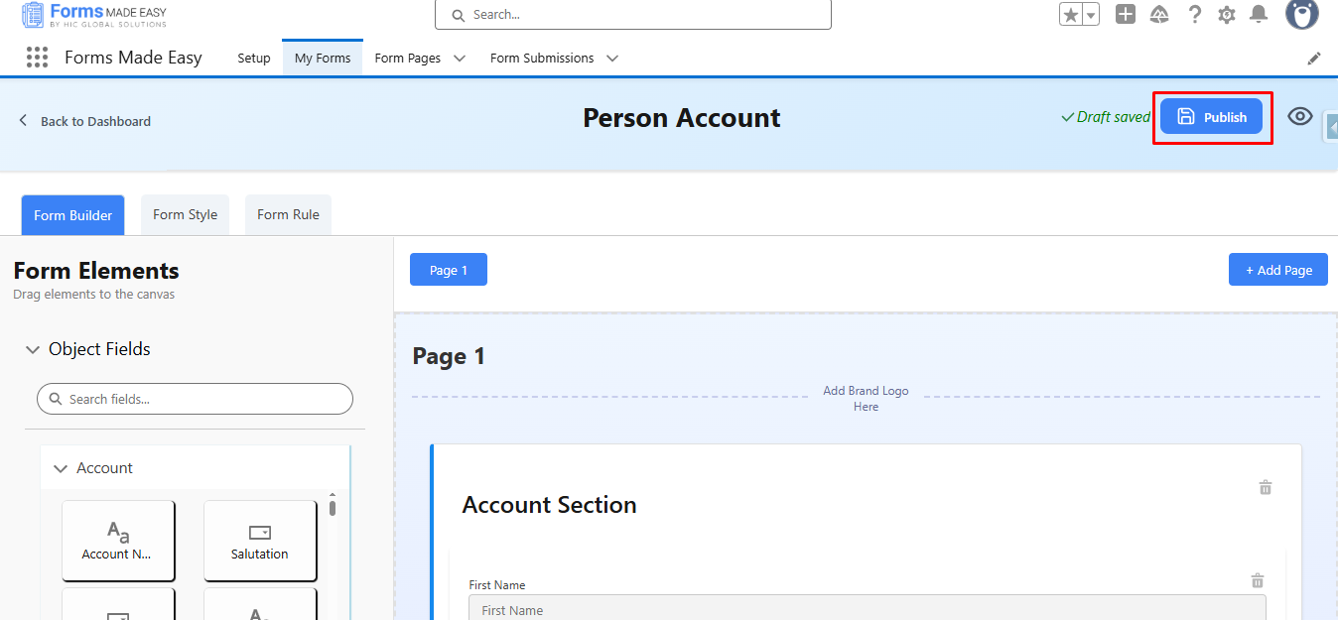This screenshot has height=620, width=1338.
Task: Remove First Name field using its trash icon
Action: coord(1258,581)
